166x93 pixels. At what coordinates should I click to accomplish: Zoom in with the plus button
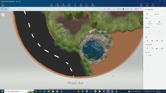point(132,9)
